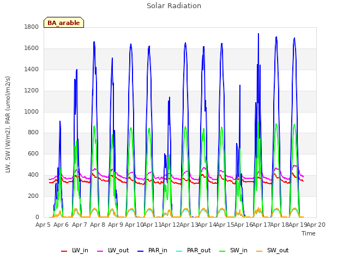The width and height of the screenshot is (349, 261).
Task: Click the Time x-axis title
Action: pyautogui.click(x=309, y=233)
